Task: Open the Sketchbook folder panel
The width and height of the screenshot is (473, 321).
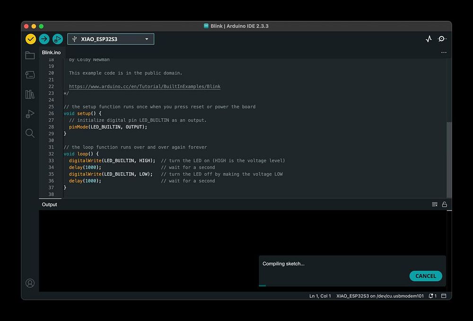Action: coord(30,55)
